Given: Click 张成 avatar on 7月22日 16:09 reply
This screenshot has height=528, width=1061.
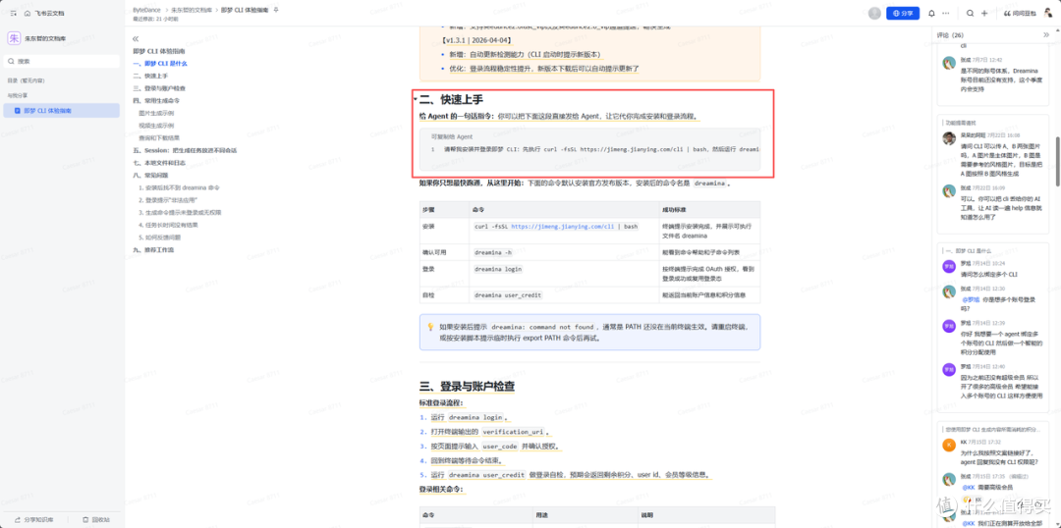Looking at the screenshot, I should point(949,190).
